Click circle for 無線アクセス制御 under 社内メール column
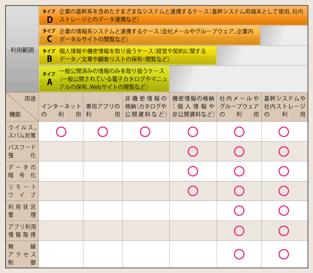The image size is (313, 273). point(239,254)
